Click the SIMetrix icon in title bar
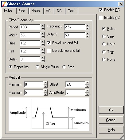 tap(4, 4)
